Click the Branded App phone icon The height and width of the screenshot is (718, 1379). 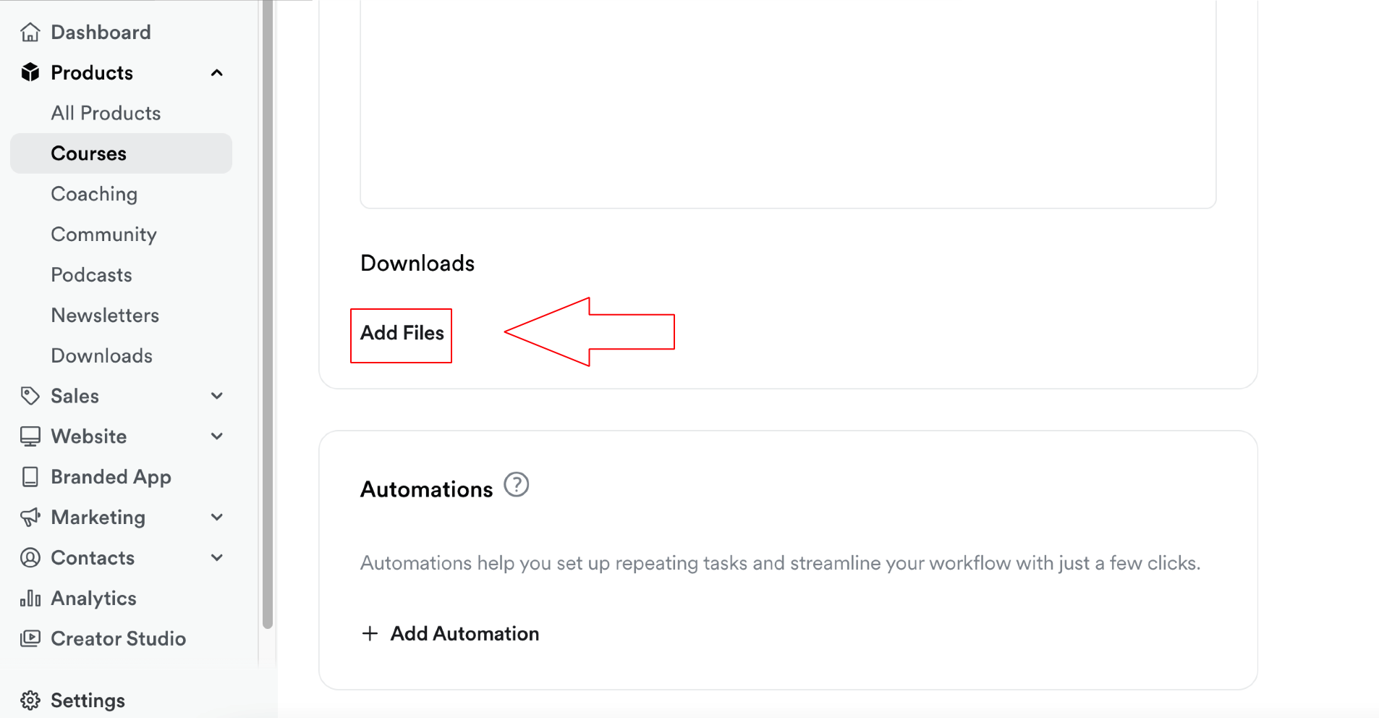click(30, 477)
